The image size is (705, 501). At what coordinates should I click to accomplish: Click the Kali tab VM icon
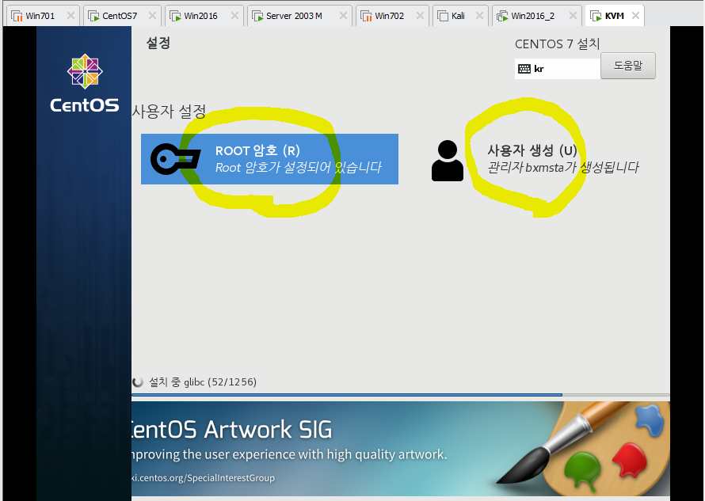point(443,16)
